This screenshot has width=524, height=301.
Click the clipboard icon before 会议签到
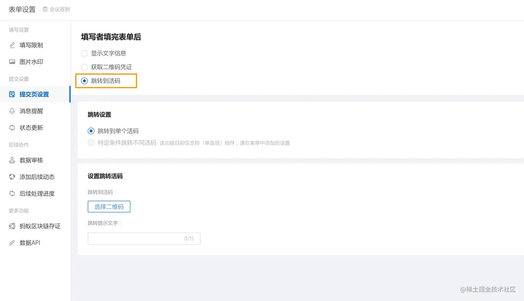pyautogui.click(x=45, y=9)
